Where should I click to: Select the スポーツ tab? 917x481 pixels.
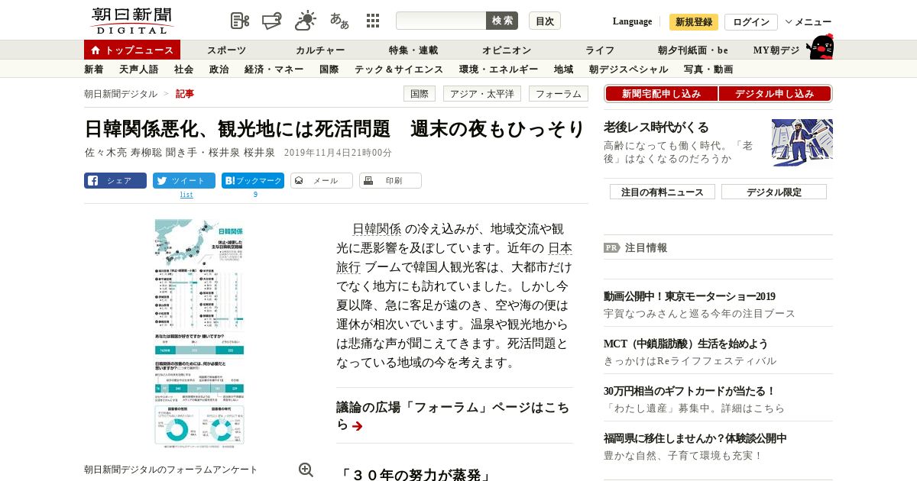(x=226, y=50)
